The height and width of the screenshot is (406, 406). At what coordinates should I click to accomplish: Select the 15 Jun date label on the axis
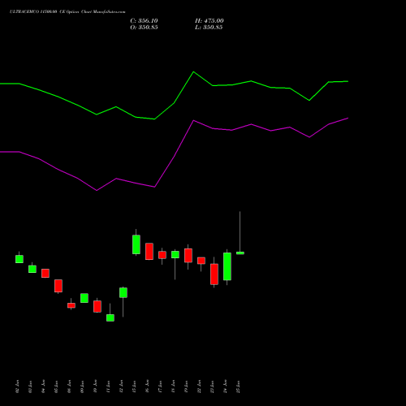click(135, 387)
